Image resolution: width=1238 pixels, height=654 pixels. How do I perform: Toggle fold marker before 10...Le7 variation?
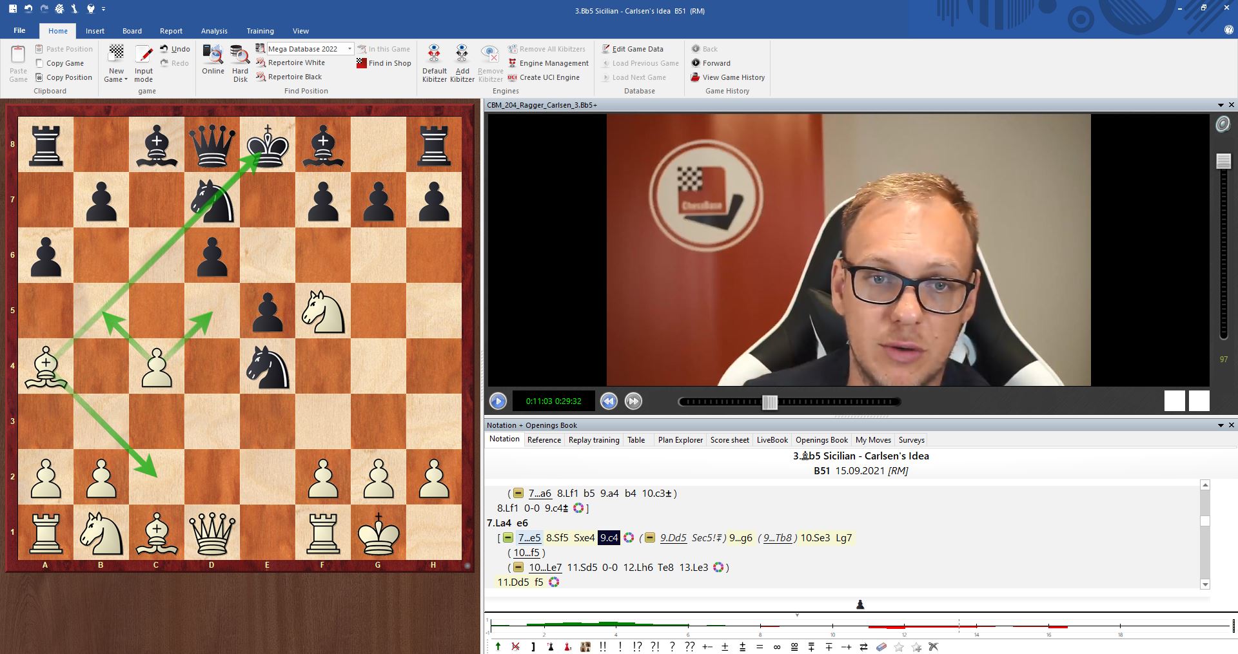518,568
